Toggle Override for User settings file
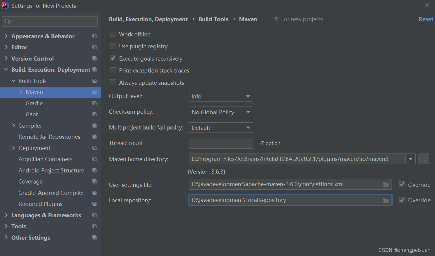This screenshot has width=435, height=256. coord(402,184)
